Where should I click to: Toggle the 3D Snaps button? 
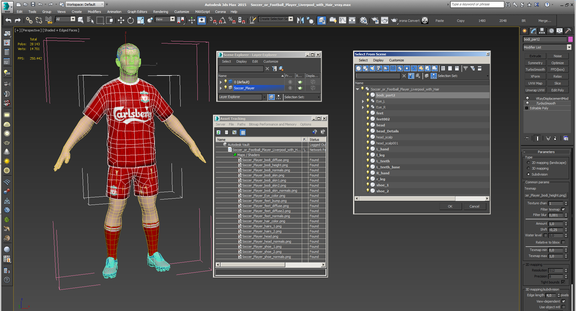tap(213, 20)
